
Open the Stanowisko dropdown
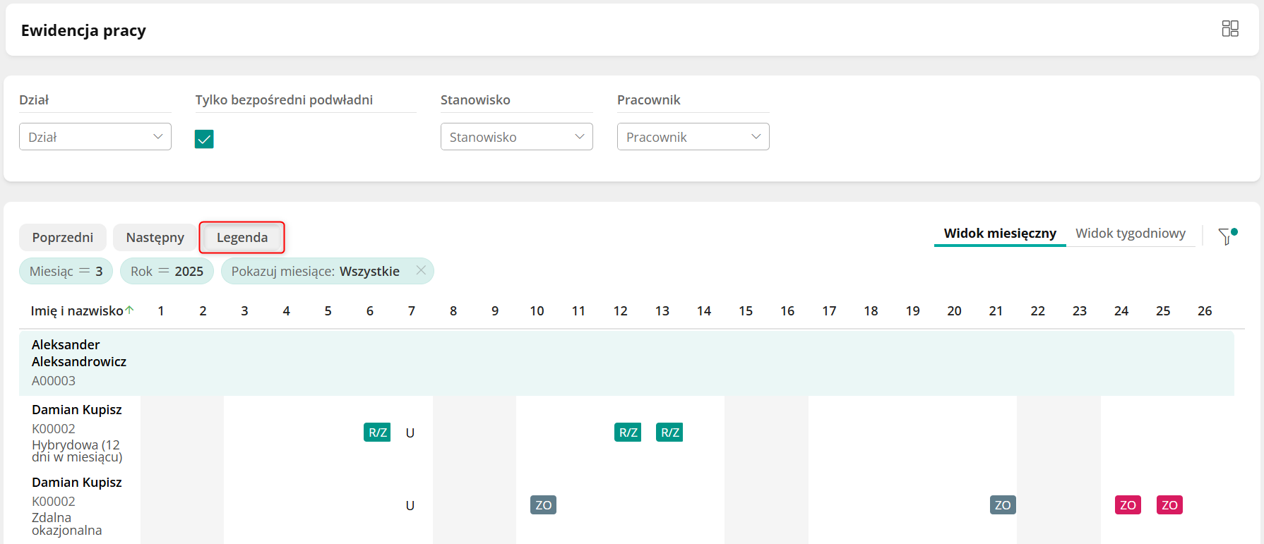coord(516,137)
